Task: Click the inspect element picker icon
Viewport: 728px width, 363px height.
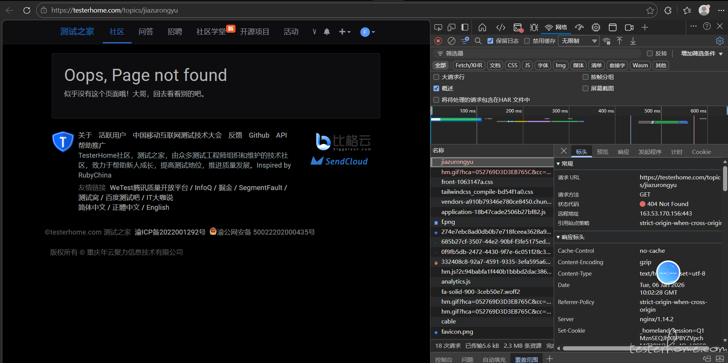Action: tap(438, 27)
